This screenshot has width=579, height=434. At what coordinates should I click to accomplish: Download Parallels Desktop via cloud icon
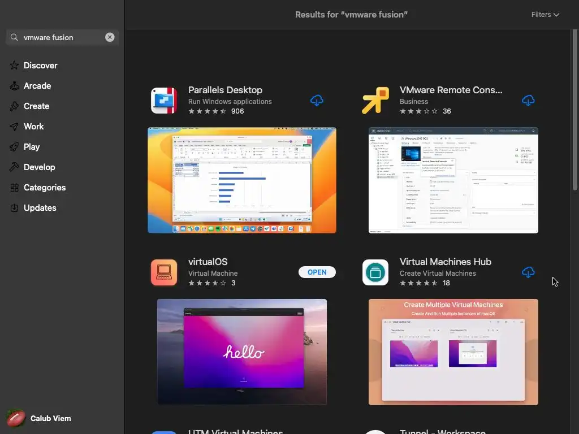point(317,101)
